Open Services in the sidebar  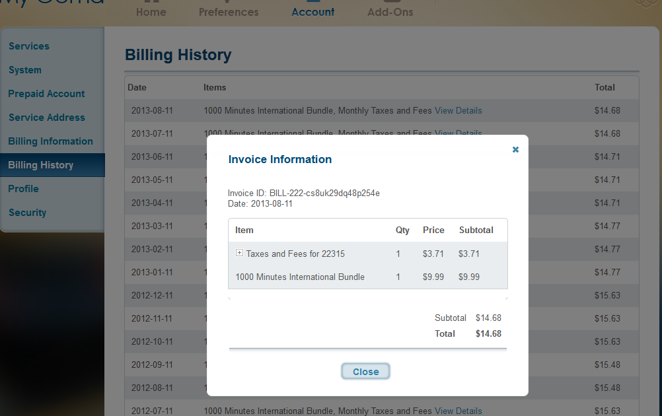(29, 46)
